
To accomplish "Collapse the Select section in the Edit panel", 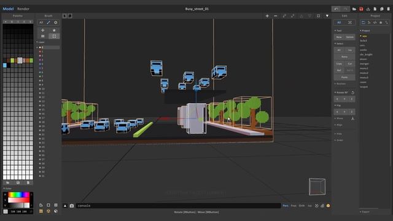I will [339, 44].
